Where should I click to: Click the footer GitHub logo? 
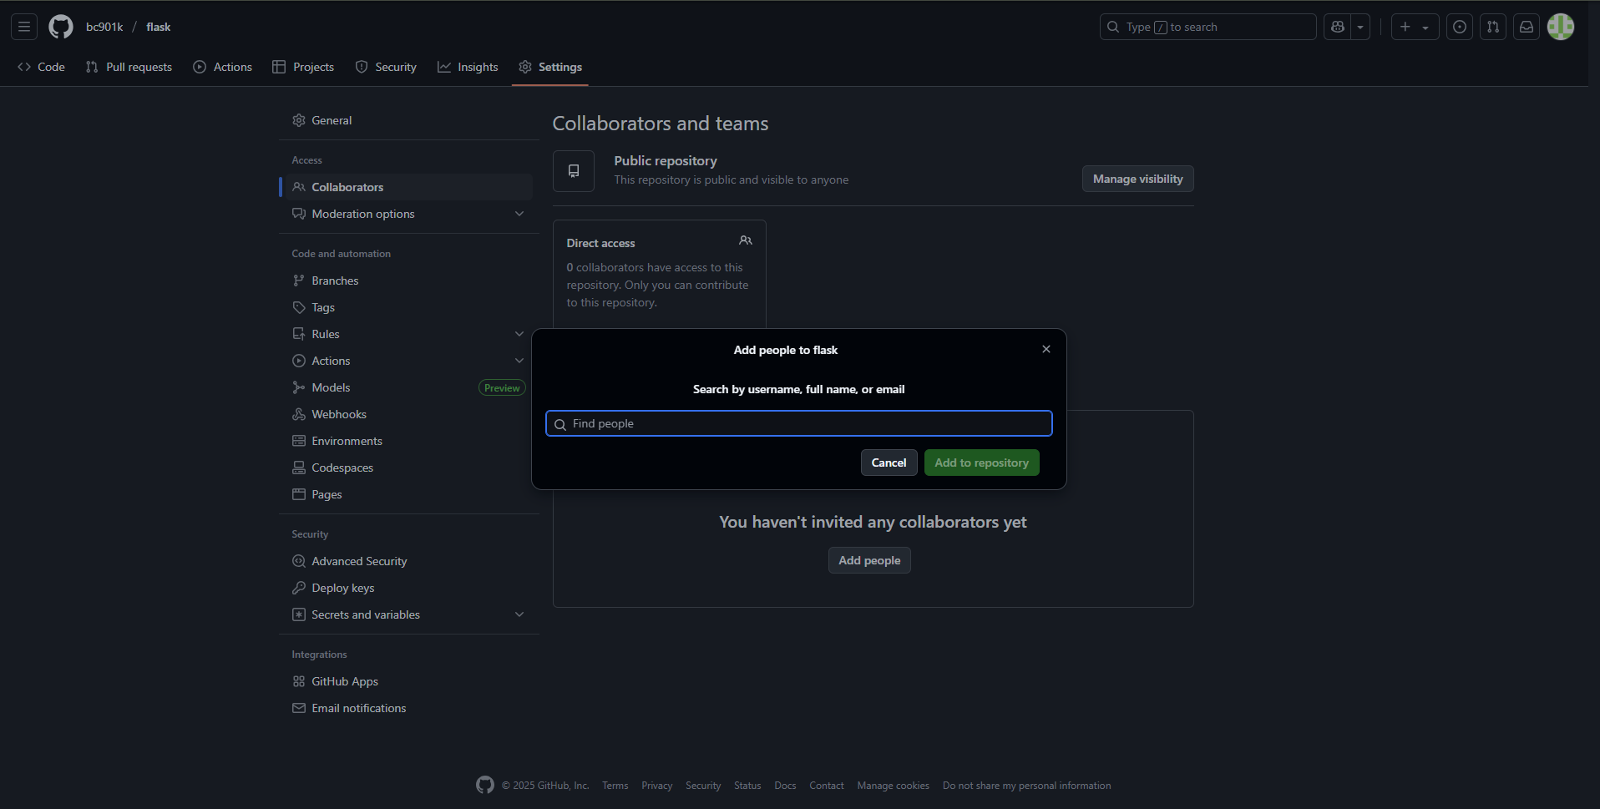coord(485,785)
